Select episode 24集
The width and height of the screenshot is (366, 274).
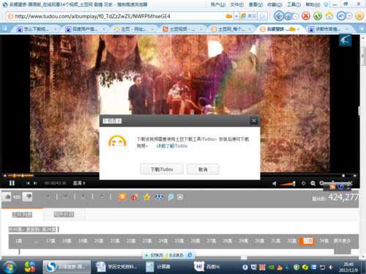tap(163, 241)
